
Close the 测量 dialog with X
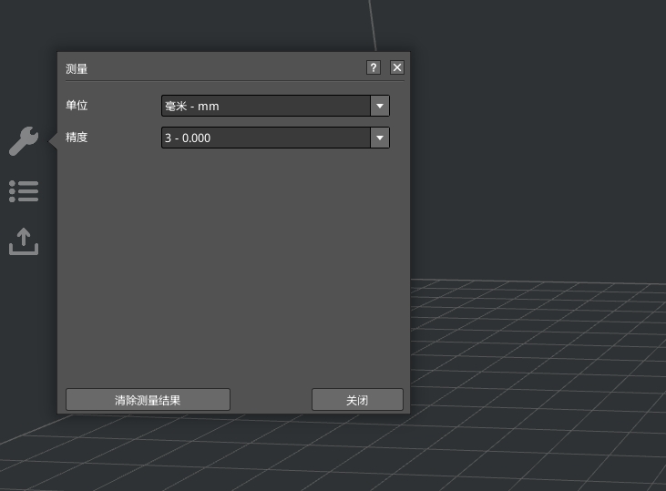point(397,67)
